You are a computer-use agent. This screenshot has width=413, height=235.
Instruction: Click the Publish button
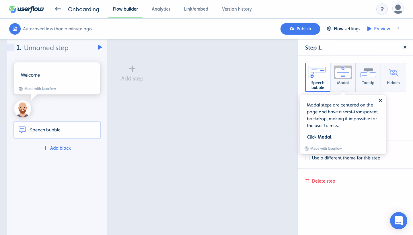[x=300, y=29]
